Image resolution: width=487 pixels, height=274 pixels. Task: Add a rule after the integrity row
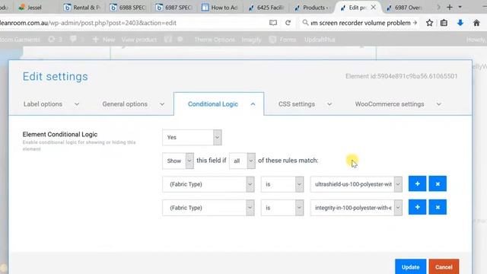click(x=417, y=207)
